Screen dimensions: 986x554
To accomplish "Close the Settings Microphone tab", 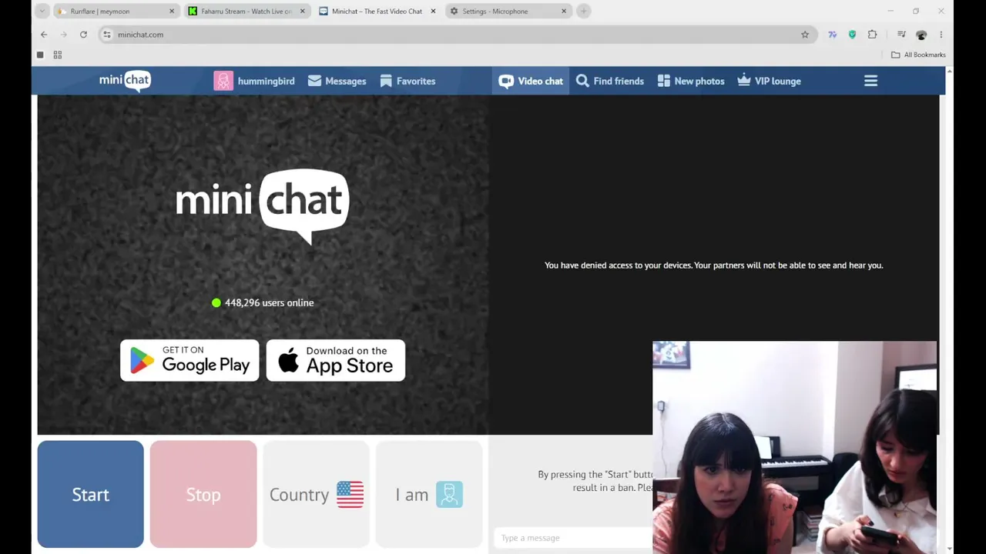I will tap(564, 11).
